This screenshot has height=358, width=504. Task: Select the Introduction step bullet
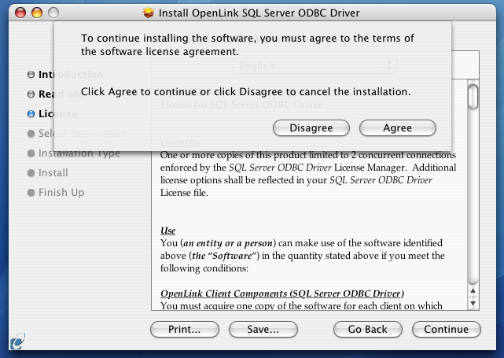pos(31,75)
